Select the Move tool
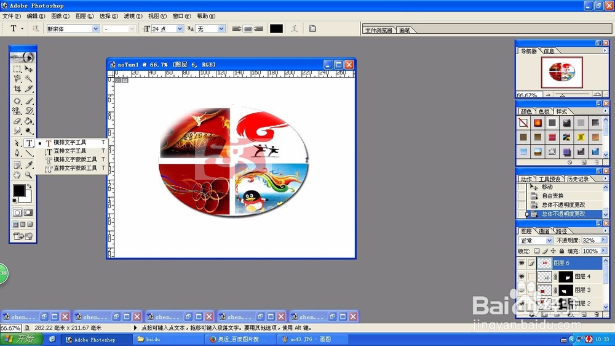 coord(29,69)
